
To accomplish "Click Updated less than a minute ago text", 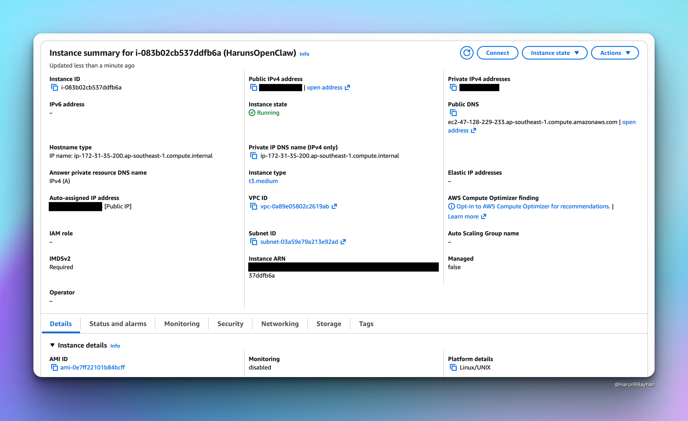I will [x=92, y=66].
